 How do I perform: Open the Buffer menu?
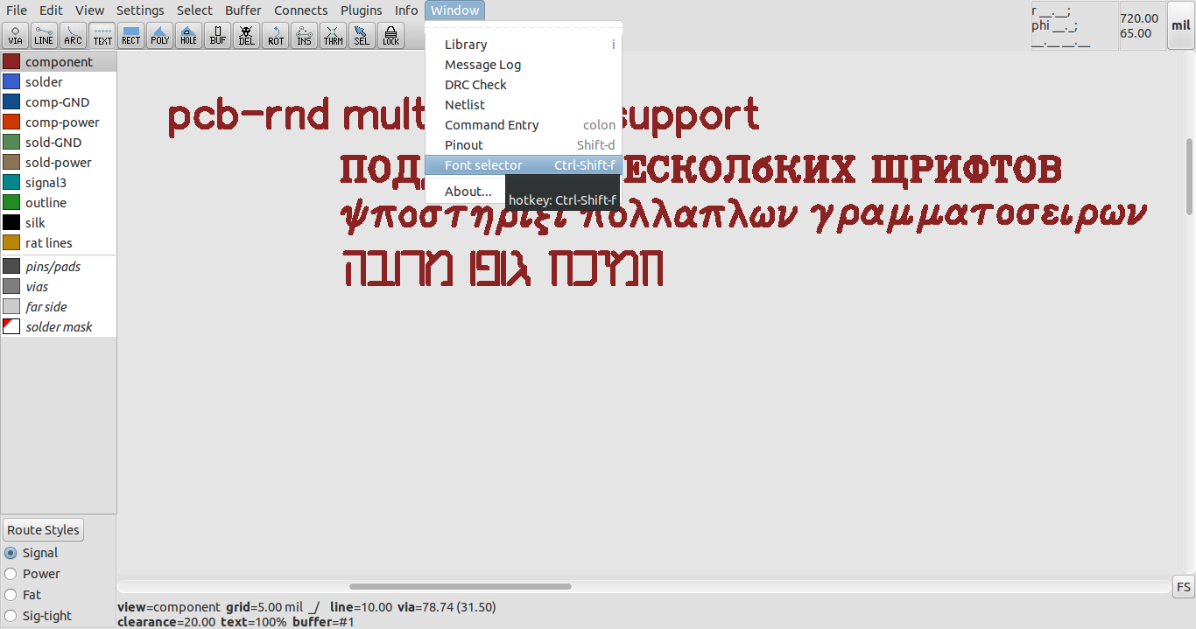pyautogui.click(x=243, y=10)
